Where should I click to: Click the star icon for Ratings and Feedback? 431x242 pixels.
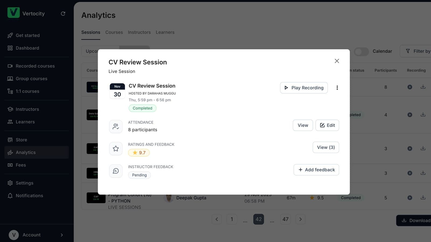(x=116, y=149)
